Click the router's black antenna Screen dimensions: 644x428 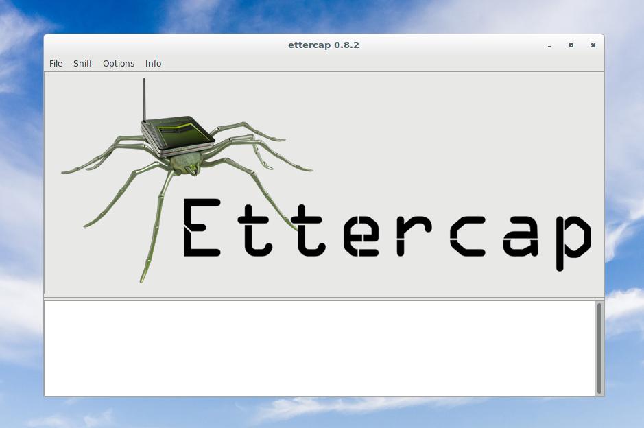click(x=144, y=99)
